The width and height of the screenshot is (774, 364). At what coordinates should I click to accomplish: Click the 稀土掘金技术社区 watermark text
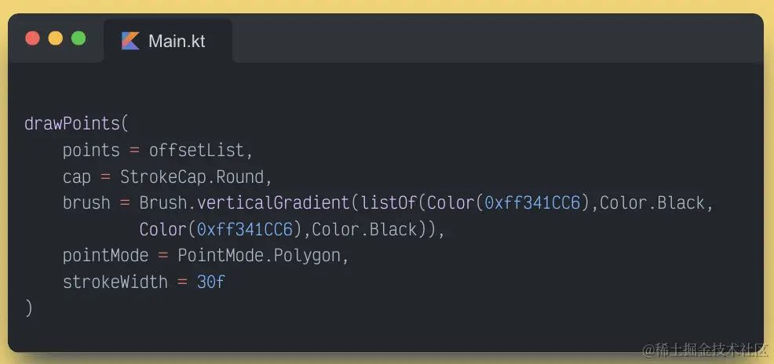[x=706, y=350]
